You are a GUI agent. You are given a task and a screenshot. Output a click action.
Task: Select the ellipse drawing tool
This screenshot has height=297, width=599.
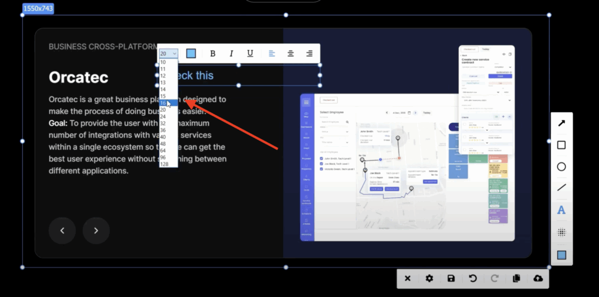click(x=561, y=167)
